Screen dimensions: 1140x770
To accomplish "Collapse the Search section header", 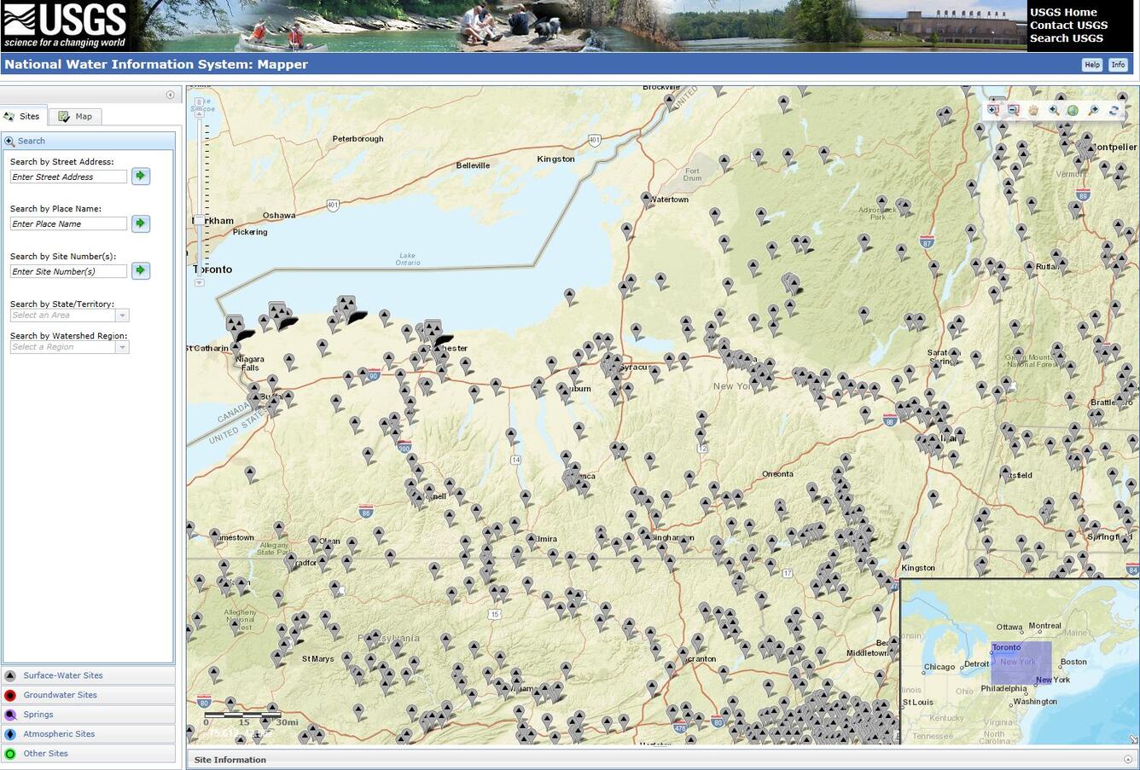I will [x=89, y=141].
